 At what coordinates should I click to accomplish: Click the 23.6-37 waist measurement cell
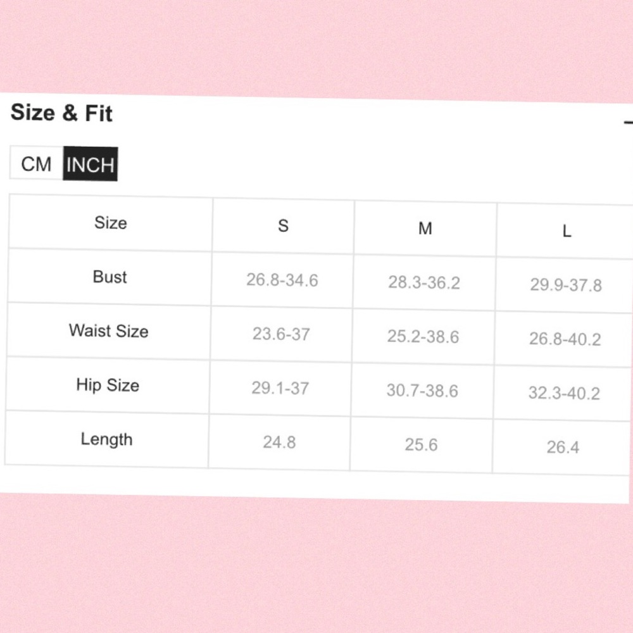pos(281,334)
